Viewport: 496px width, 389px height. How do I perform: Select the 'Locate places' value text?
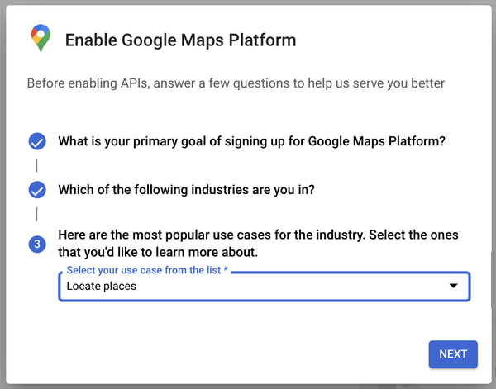(x=101, y=286)
